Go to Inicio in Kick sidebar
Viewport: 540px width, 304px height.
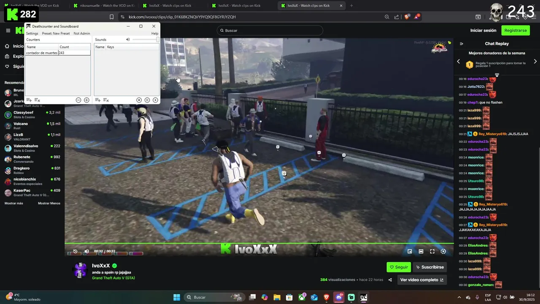point(15,46)
